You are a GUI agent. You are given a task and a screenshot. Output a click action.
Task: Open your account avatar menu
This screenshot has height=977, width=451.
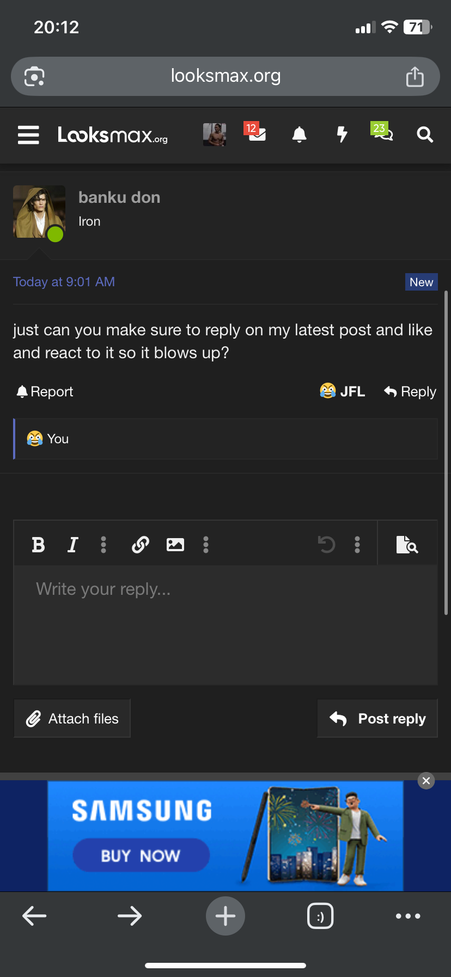pos(215,134)
